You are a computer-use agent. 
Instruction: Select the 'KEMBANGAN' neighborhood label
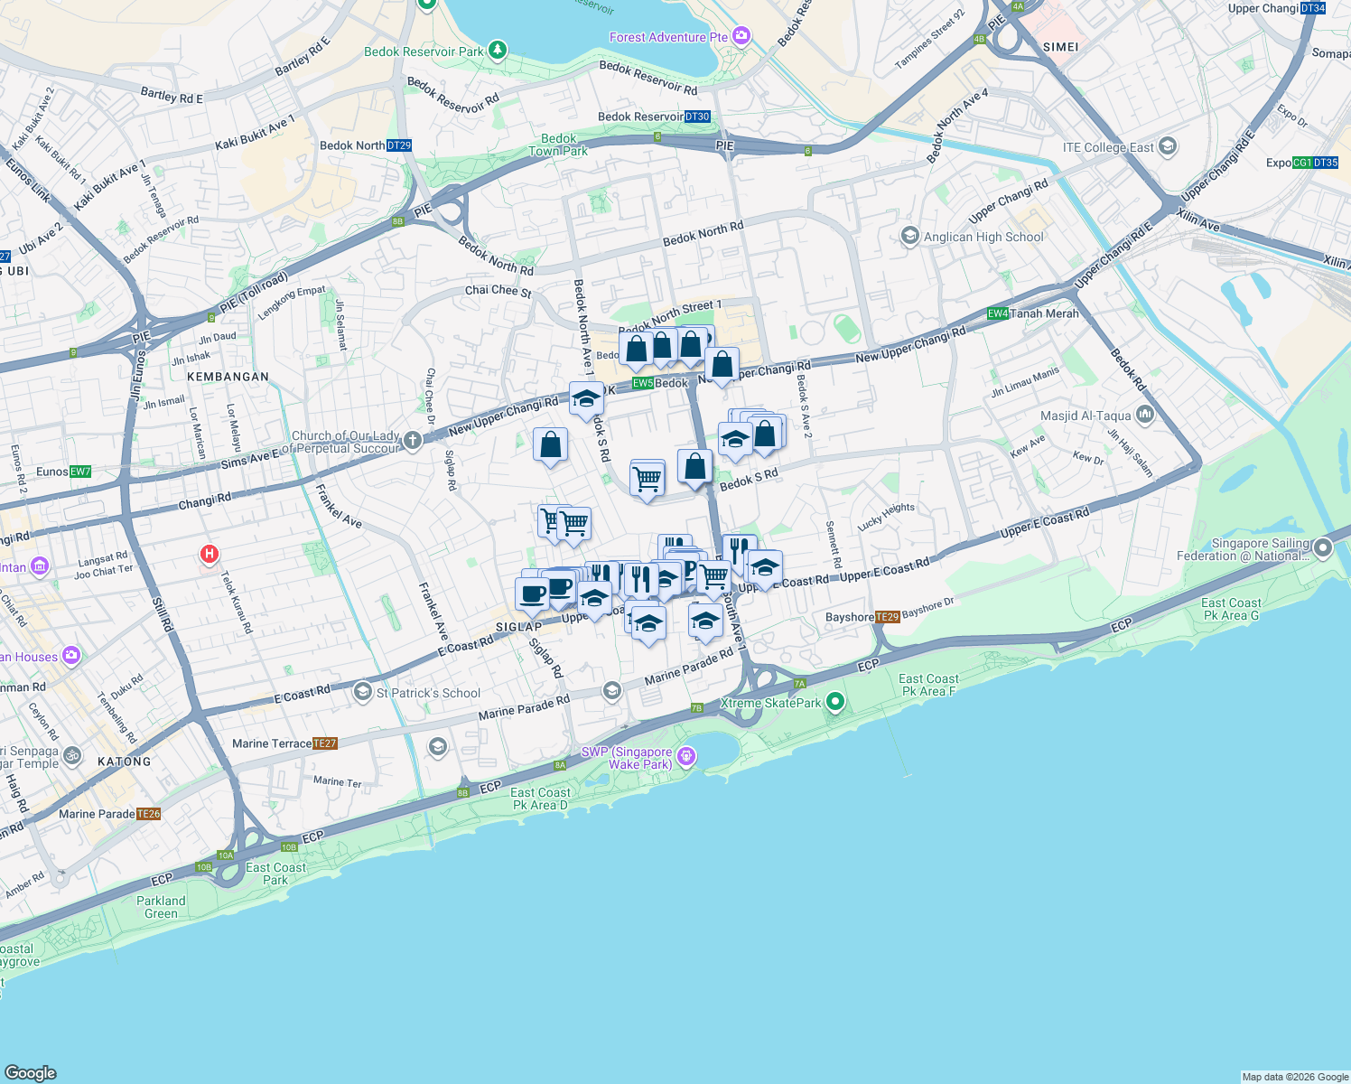click(x=228, y=377)
